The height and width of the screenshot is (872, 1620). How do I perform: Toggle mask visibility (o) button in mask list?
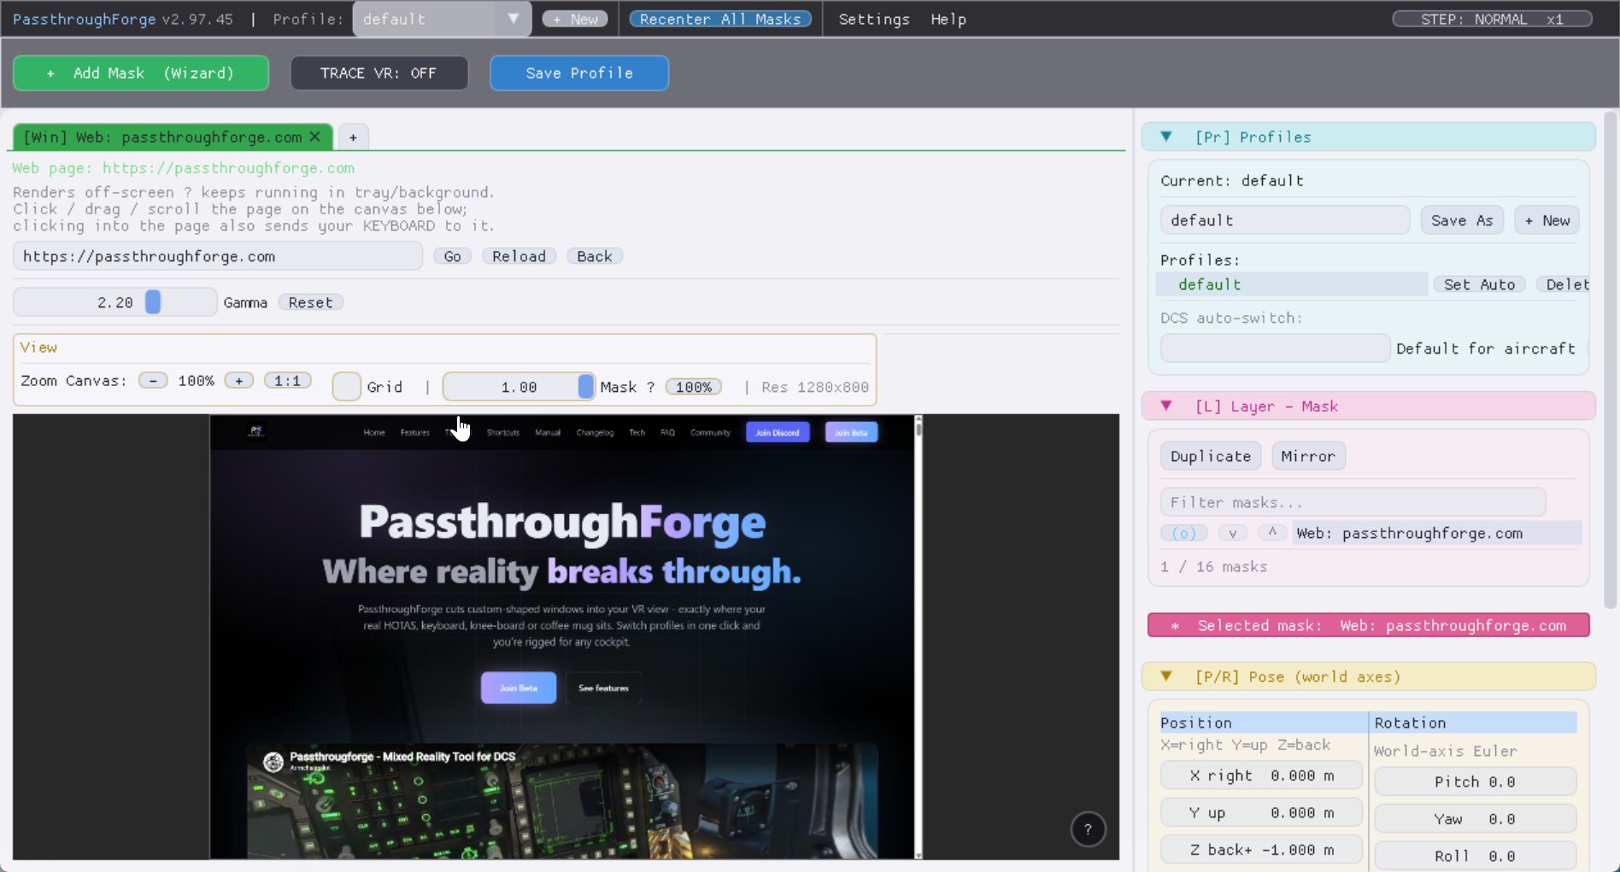coord(1183,533)
